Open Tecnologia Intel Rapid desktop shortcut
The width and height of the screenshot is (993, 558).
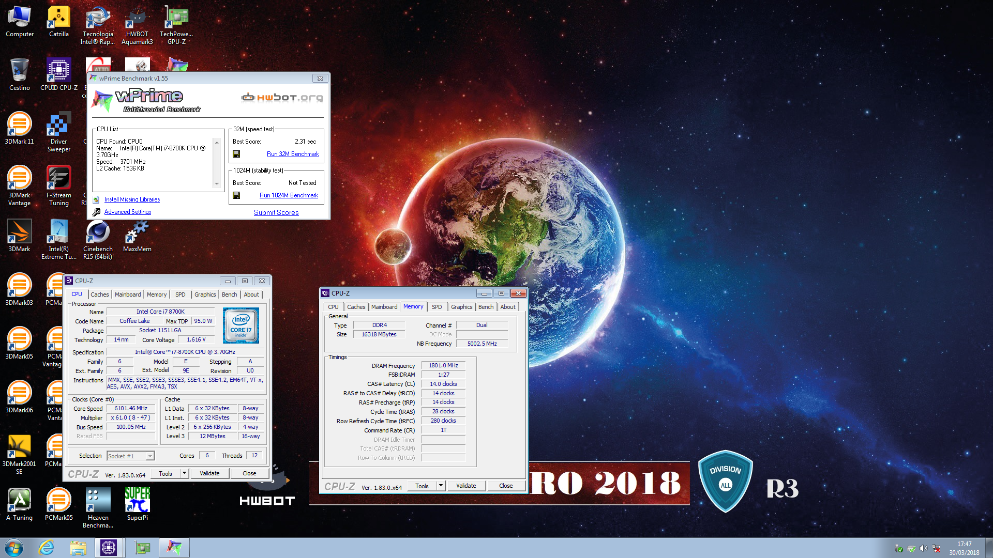[98, 26]
